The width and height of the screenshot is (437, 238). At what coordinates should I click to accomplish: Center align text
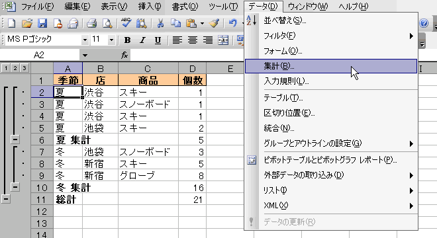click(193, 40)
